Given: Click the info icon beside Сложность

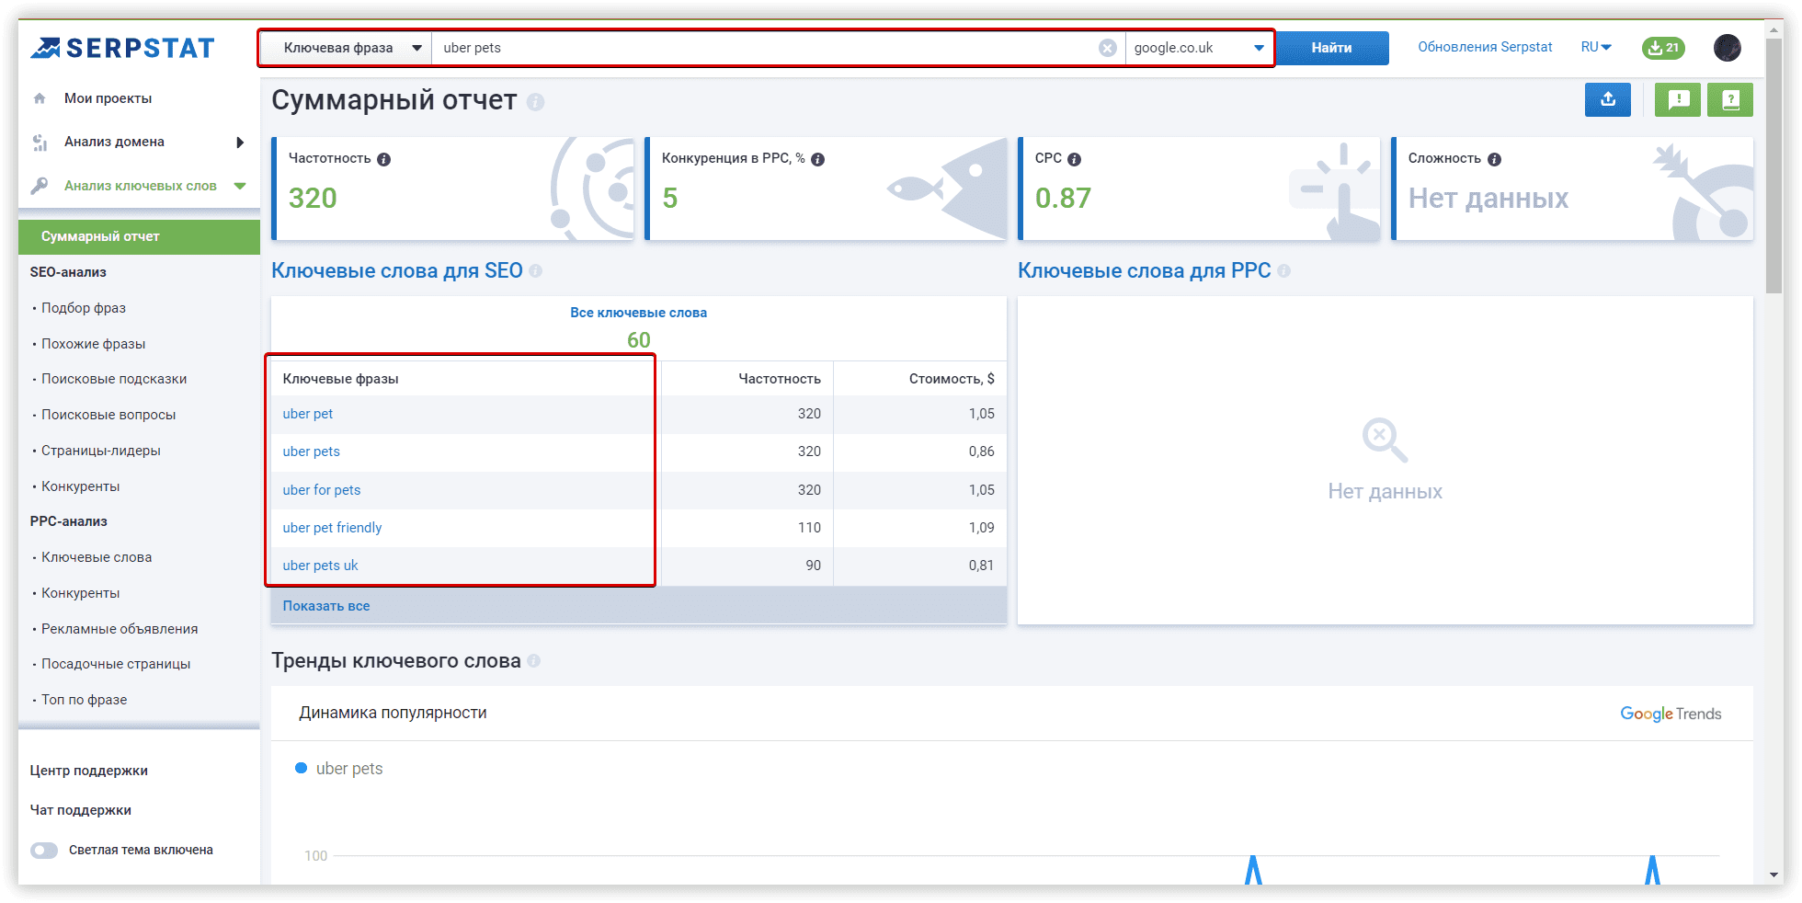Looking at the screenshot, I should 1494,159.
